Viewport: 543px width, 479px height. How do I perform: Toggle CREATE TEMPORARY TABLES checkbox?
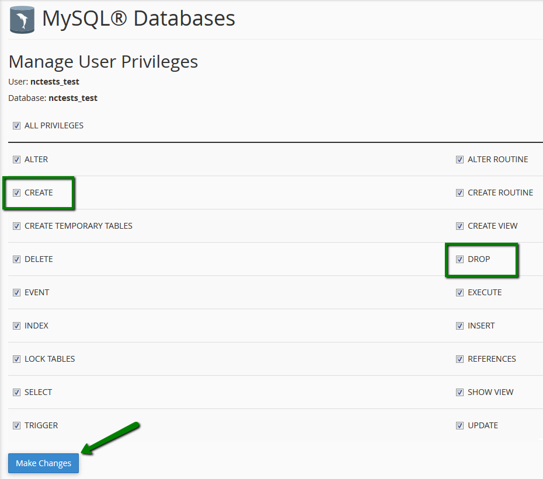click(x=16, y=226)
